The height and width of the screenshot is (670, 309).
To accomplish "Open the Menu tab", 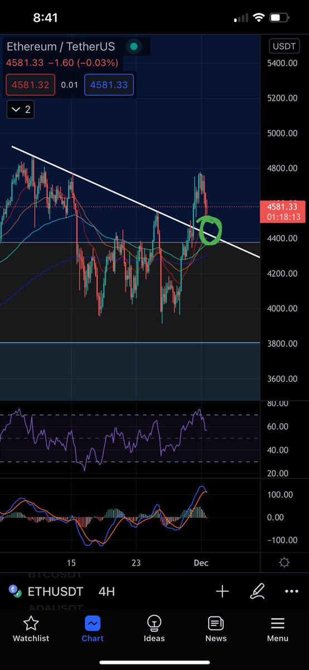I will tap(277, 629).
